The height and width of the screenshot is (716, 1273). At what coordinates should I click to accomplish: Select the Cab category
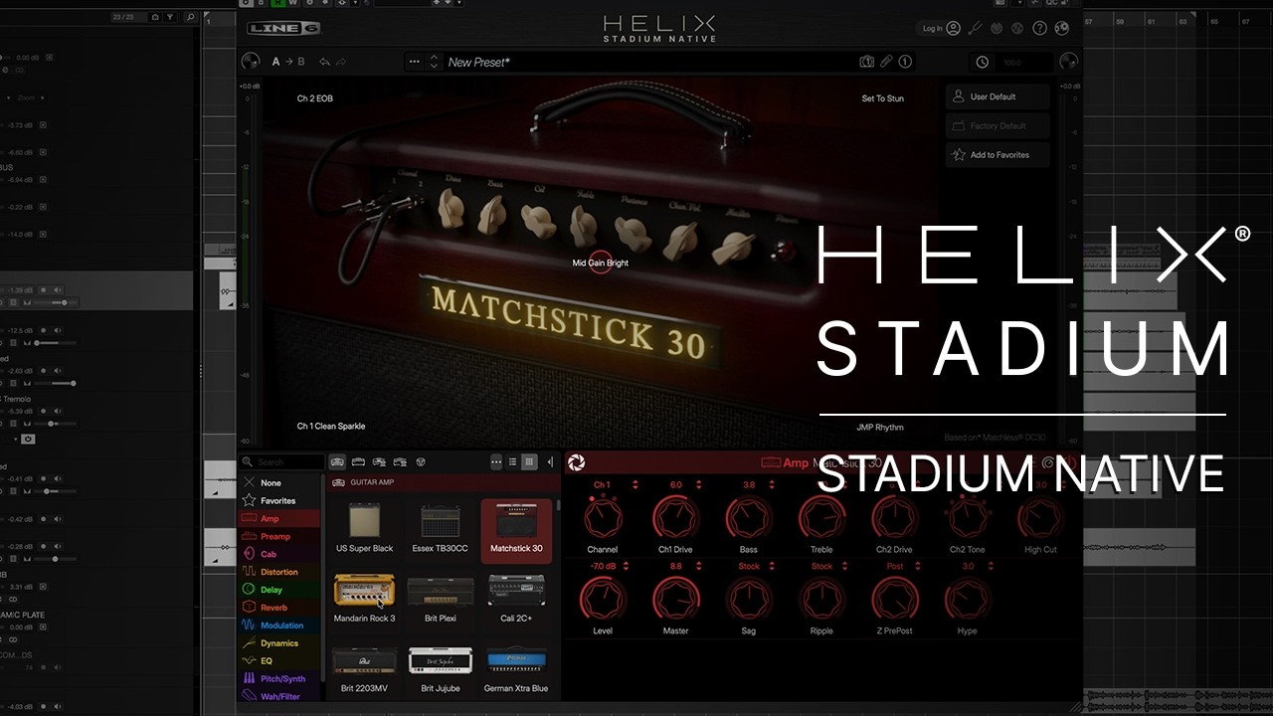tap(279, 554)
